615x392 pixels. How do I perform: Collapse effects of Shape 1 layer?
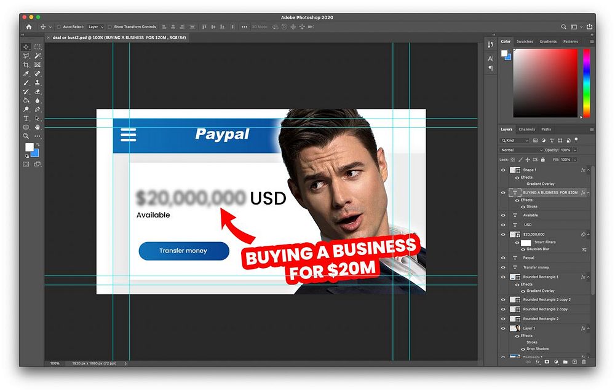pyautogui.click(x=589, y=170)
